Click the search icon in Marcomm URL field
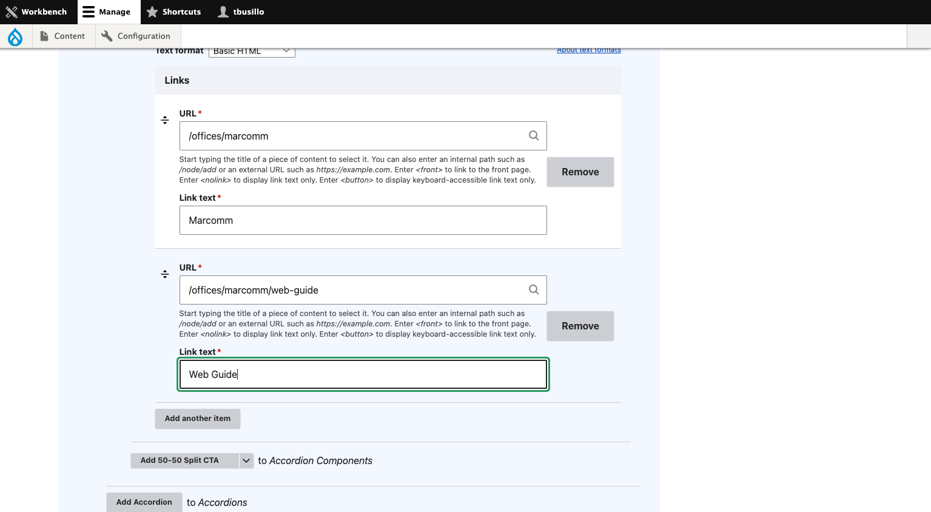Viewport: 931px width, 512px height. pyautogui.click(x=534, y=136)
